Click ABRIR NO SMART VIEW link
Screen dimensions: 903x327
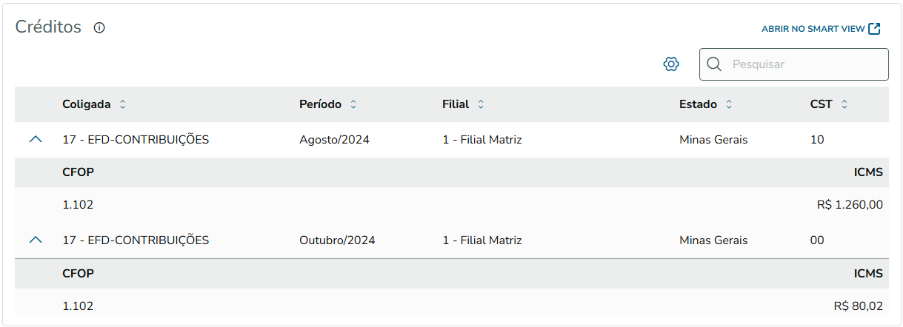pyautogui.click(x=813, y=29)
